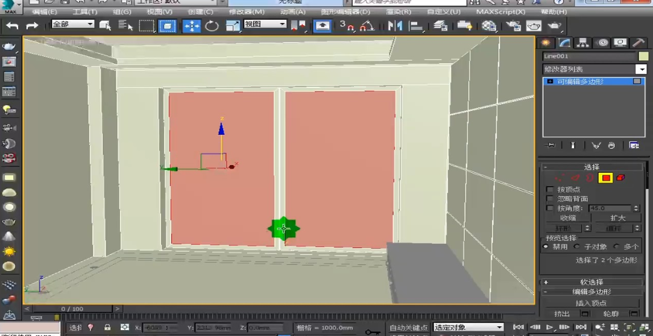Open Select by Name list tool
The width and height of the screenshot is (653, 336).
[x=125, y=26]
